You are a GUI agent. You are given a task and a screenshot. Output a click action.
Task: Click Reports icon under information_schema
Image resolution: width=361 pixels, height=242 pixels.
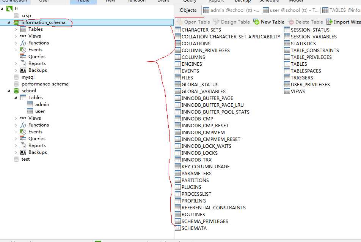tap(23, 63)
